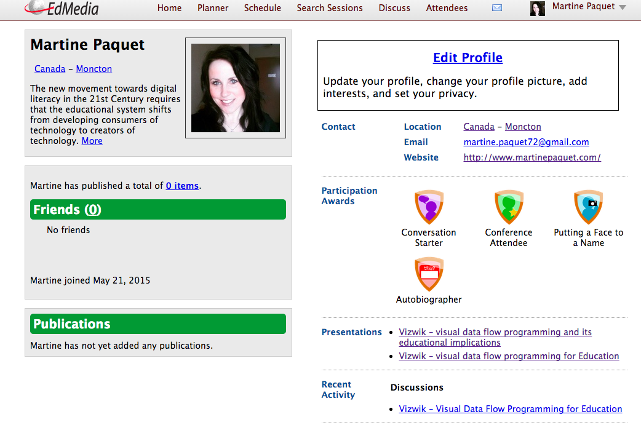Click the martine.paquet72@gmail.com email link

pyautogui.click(x=526, y=142)
